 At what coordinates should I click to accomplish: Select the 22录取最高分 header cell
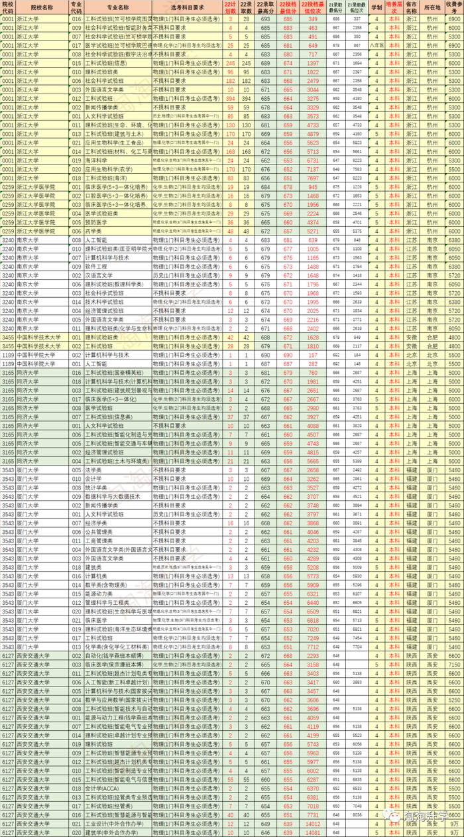tap(266, 8)
